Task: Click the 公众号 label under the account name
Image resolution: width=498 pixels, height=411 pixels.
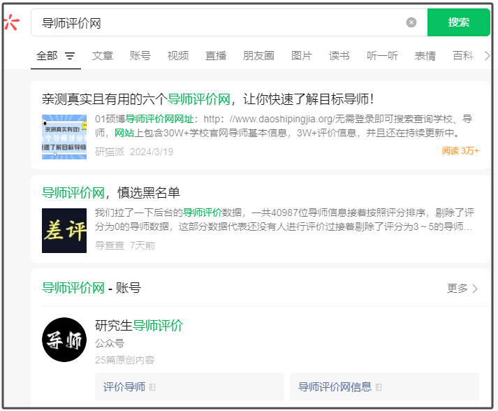Action: pyautogui.click(x=110, y=343)
